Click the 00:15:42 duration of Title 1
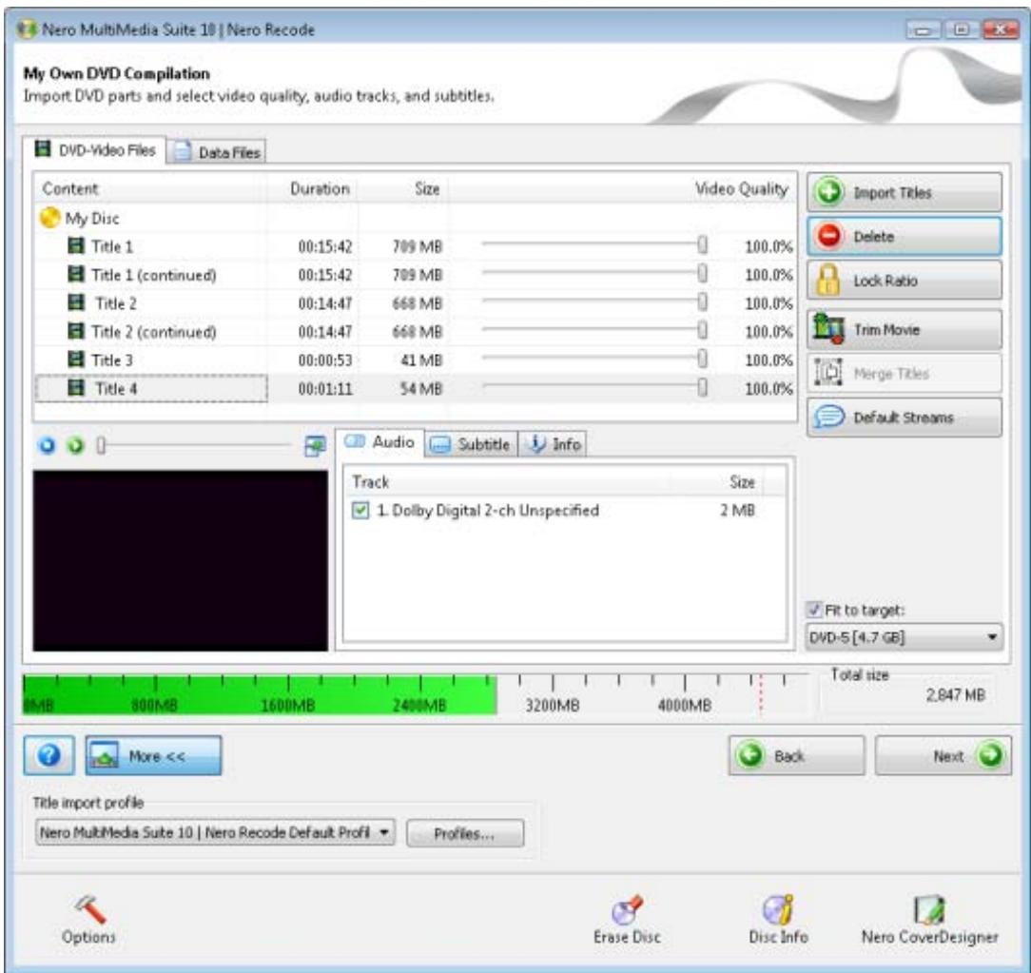Screen dimensions: 1031x973 (x=325, y=246)
